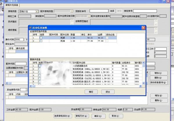Screen dimensions: 174x121
Task: Click the 增加(K) button beside other fees
Action: (159, 96)
